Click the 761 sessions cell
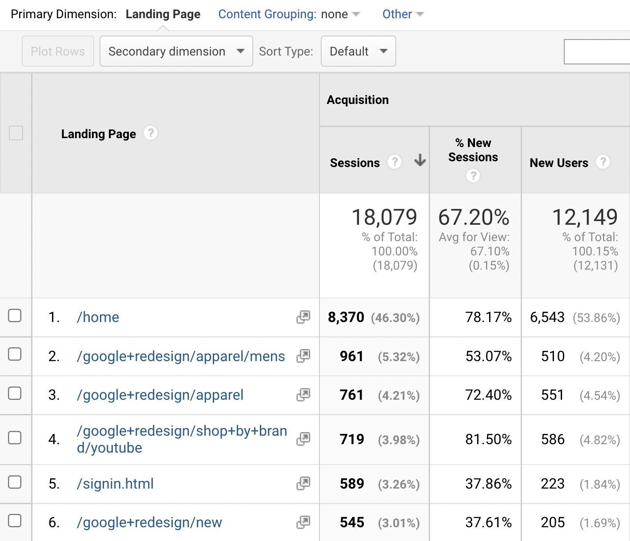The width and height of the screenshot is (630, 541). point(351,395)
